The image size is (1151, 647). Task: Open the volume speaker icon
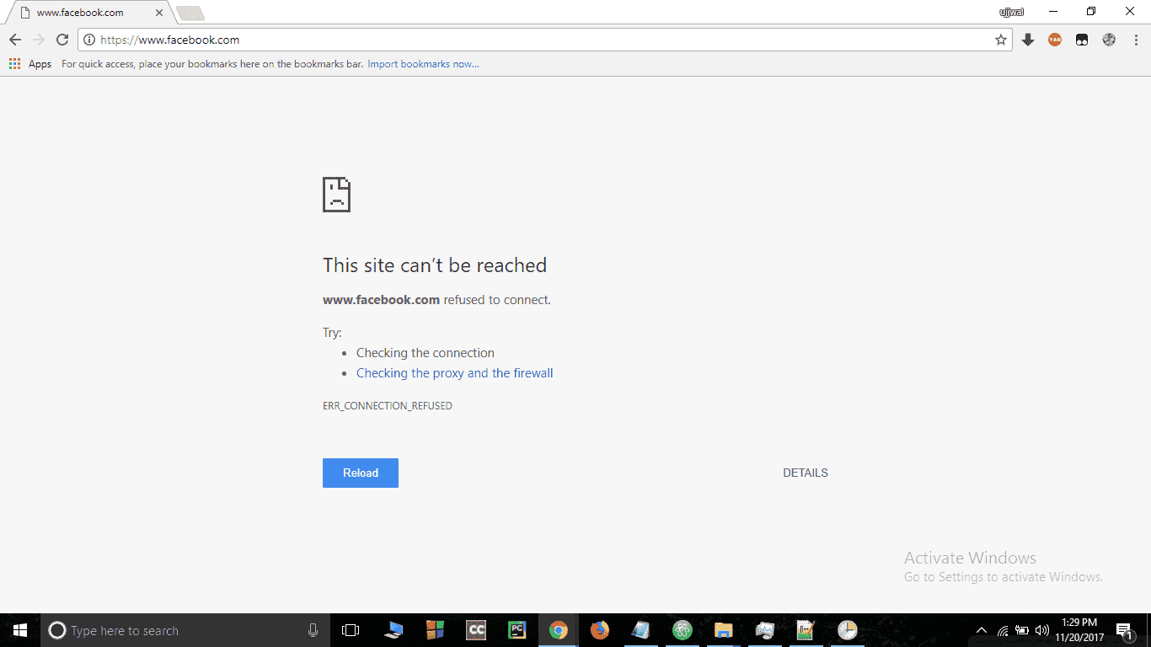[1042, 630]
